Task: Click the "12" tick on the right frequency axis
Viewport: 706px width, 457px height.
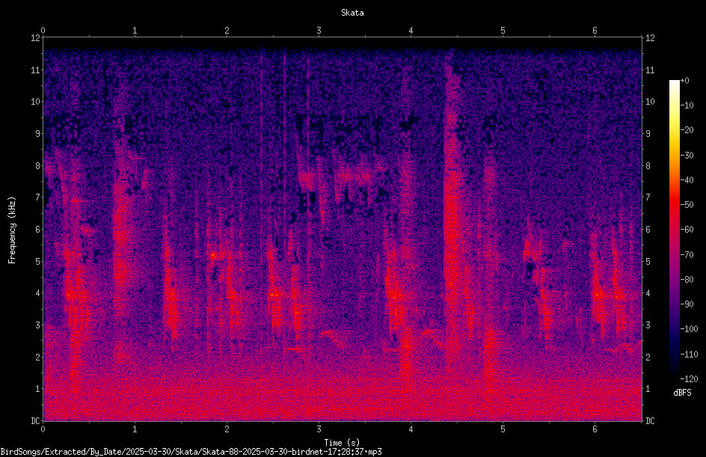Action: point(650,38)
